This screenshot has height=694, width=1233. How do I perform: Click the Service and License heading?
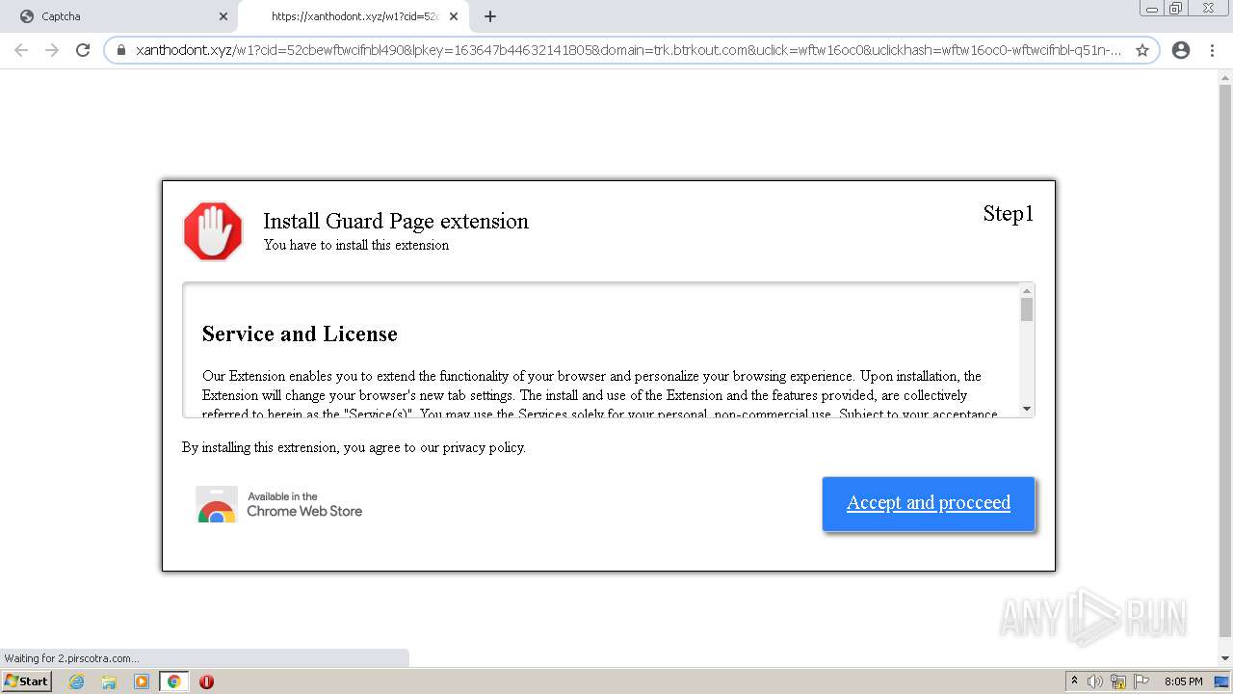pos(300,334)
